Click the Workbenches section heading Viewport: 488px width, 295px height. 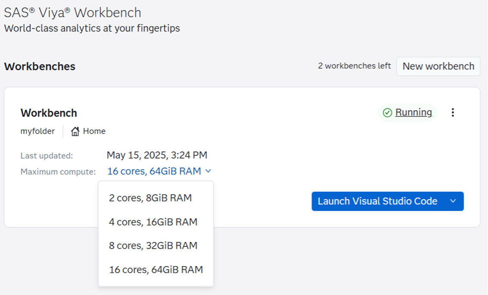coord(40,66)
